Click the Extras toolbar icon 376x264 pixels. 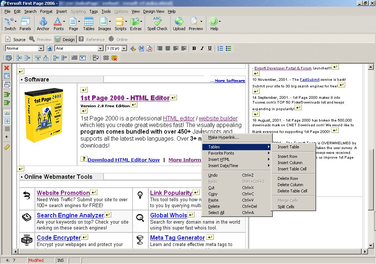(x=134, y=22)
